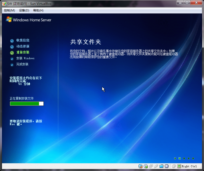Click the mouse integration status icon
Screen dimensions: 204x171
coord(174,166)
